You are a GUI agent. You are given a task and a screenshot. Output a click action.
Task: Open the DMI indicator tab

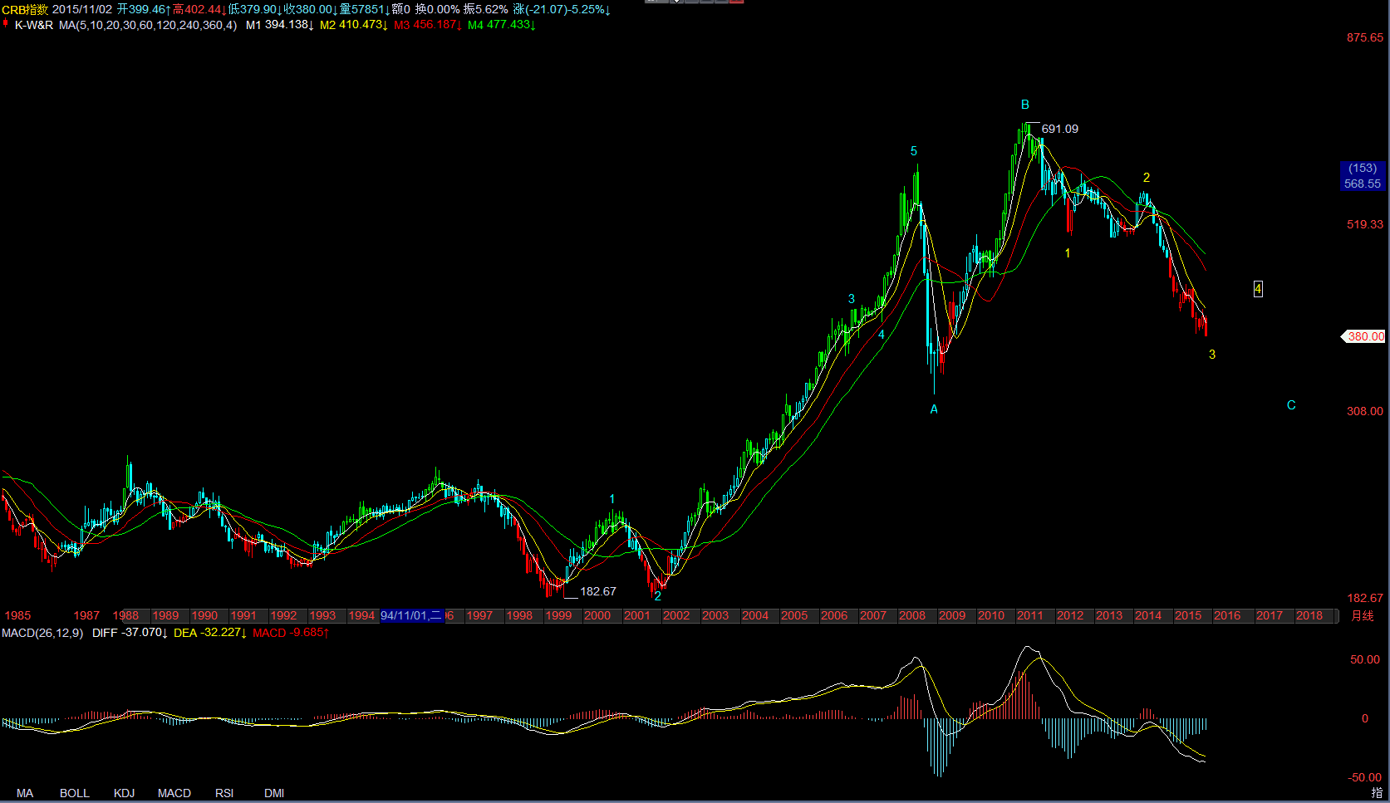274,793
